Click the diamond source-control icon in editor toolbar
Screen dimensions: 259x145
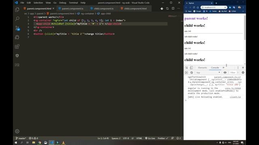pyautogui.click(x=162, y=8)
